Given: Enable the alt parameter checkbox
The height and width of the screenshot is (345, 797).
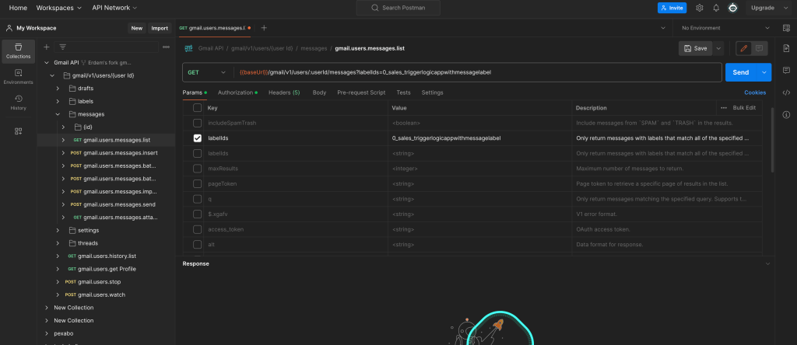Looking at the screenshot, I should coord(197,245).
